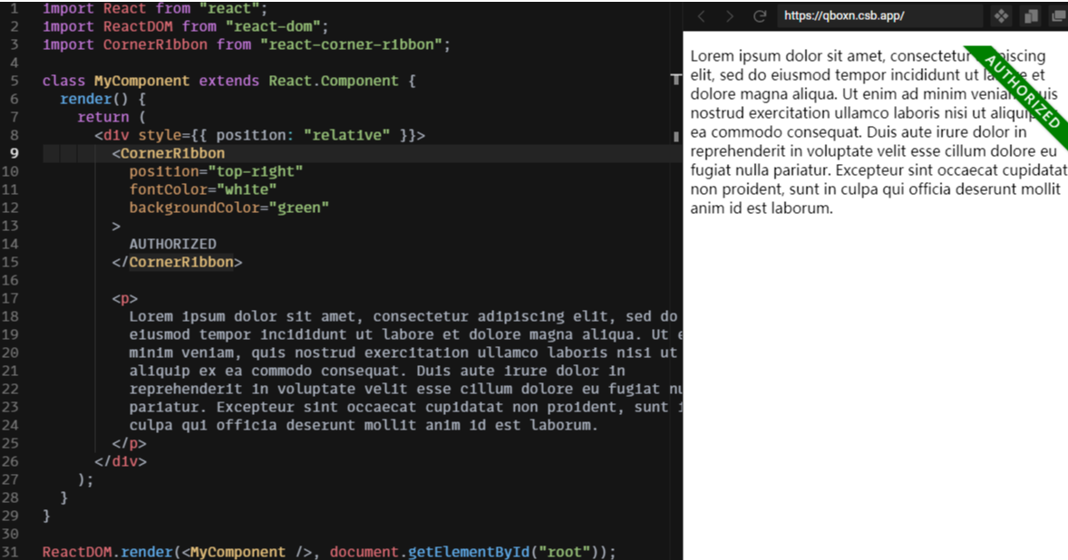This screenshot has width=1068, height=560.
Task: Select line number 9 in the gutter
Action: [x=14, y=153]
